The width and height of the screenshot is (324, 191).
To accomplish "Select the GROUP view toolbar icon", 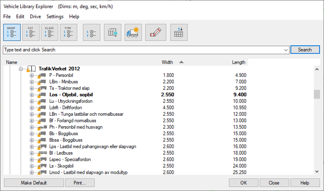I will click(x=12, y=32).
